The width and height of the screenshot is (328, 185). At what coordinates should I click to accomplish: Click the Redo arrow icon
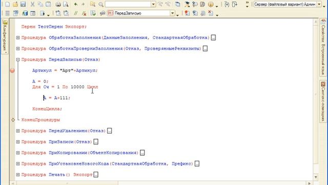coord(83,4)
